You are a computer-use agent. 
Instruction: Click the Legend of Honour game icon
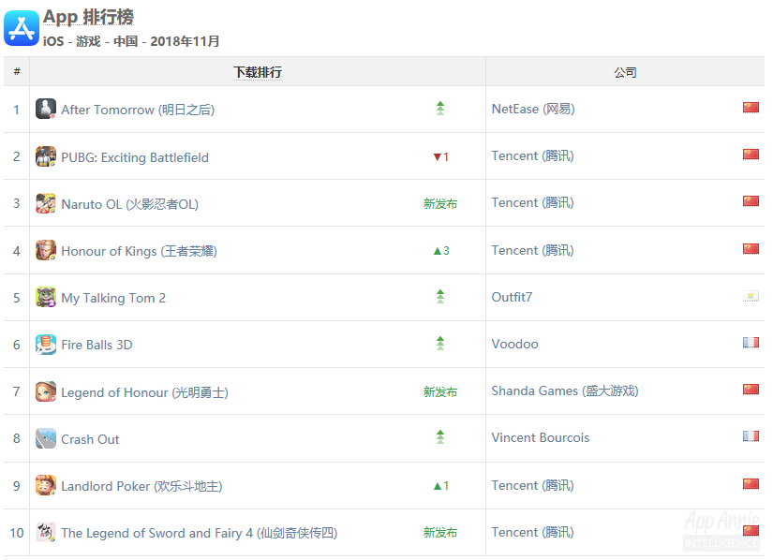(x=46, y=391)
